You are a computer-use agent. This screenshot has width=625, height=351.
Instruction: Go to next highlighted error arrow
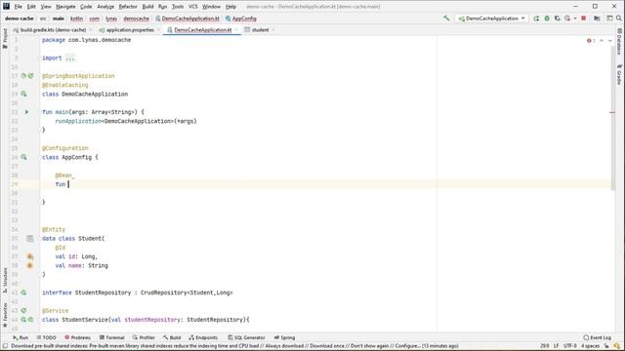point(609,41)
